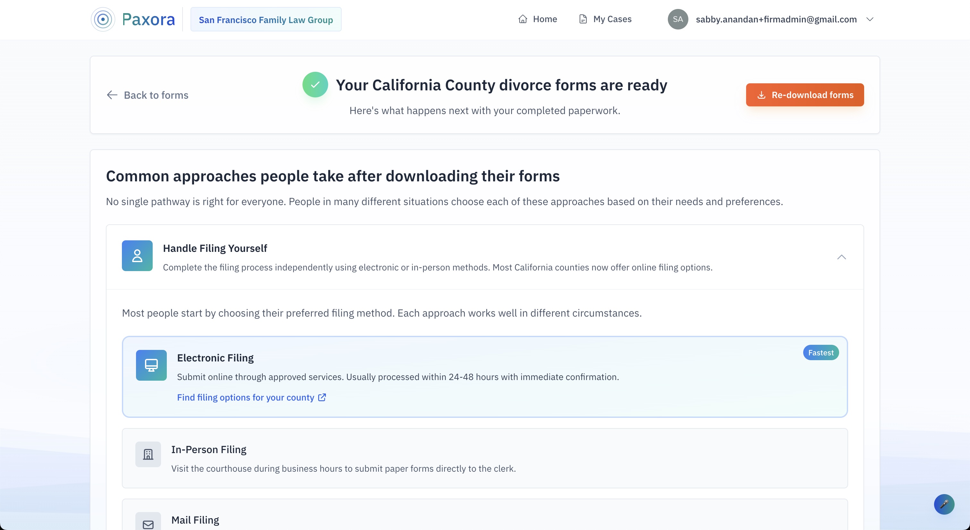This screenshot has height=530, width=970.
Task: Collapse the Handle Filing Yourself section
Action: [841, 257]
